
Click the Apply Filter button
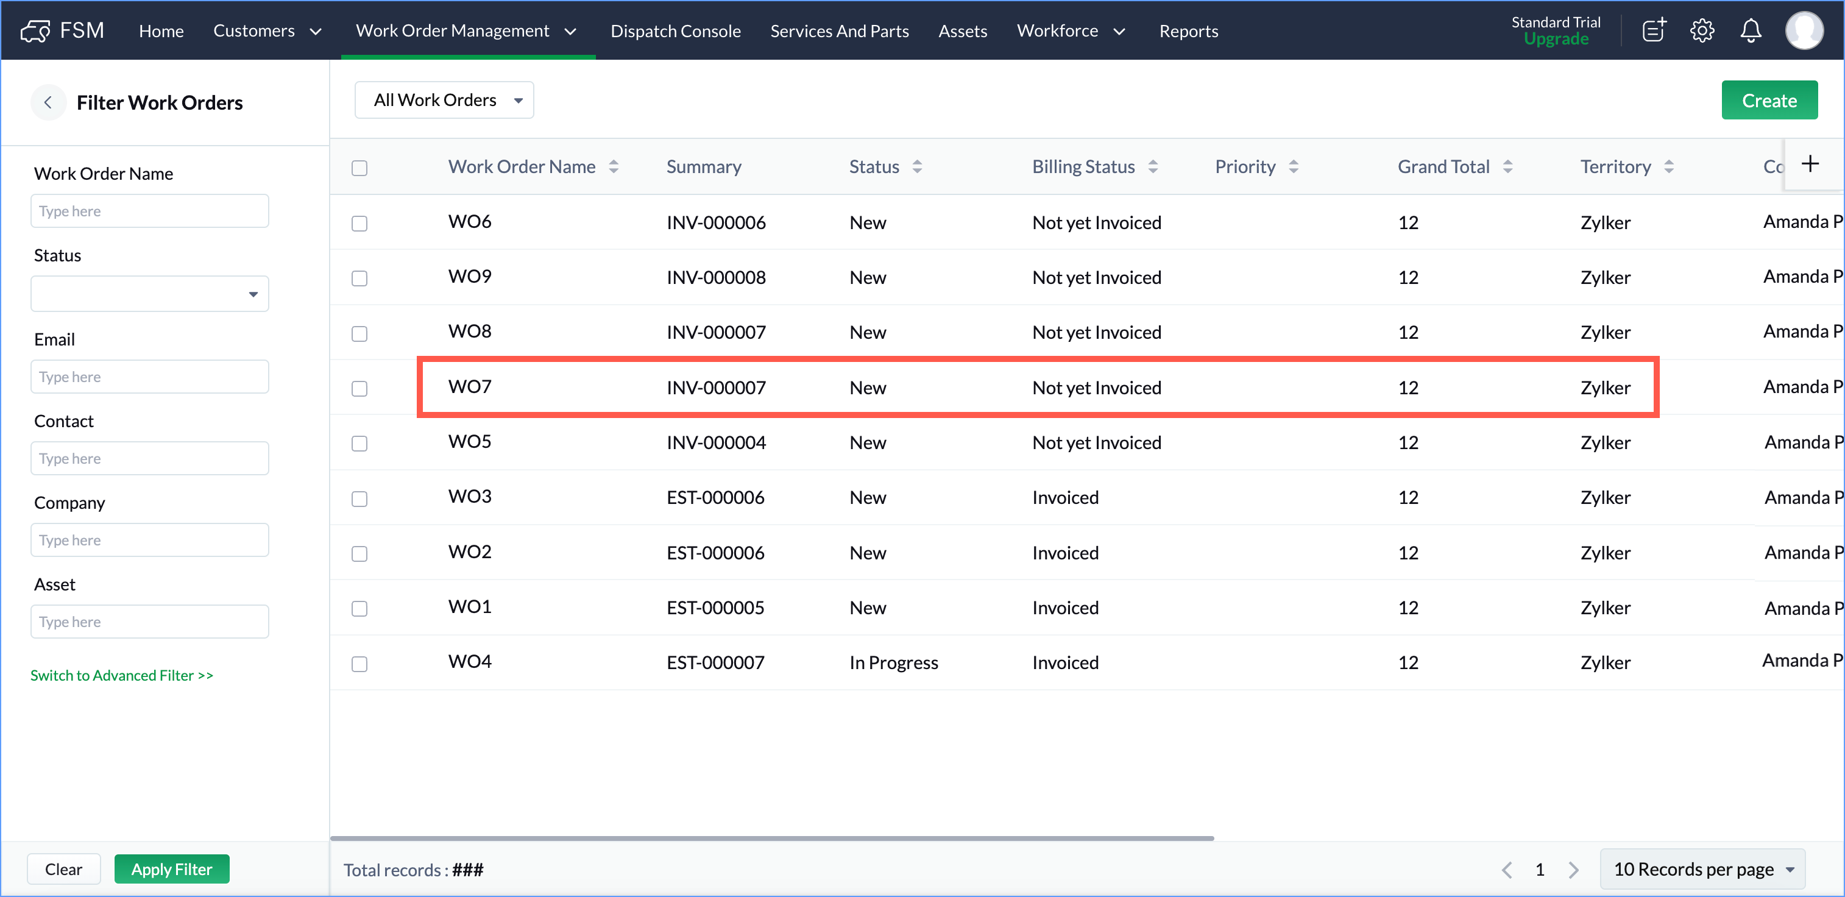172,869
